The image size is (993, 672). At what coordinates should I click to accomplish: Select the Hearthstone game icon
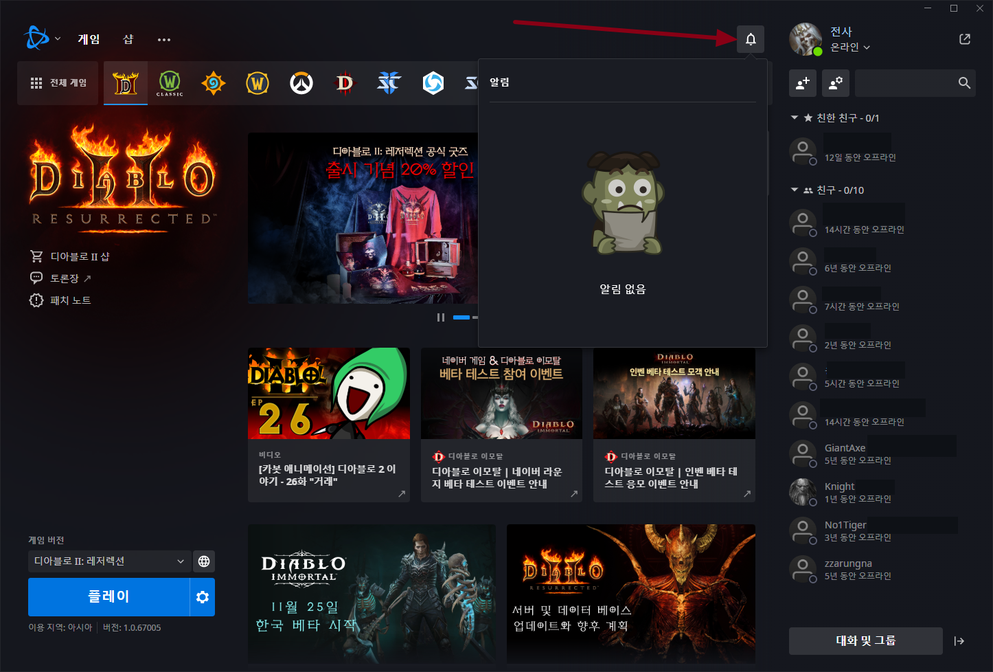click(214, 83)
